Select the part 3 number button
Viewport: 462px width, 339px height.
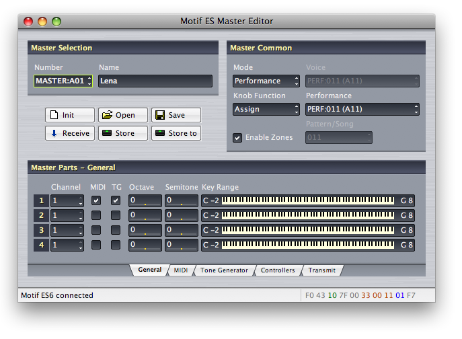click(41, 230)
